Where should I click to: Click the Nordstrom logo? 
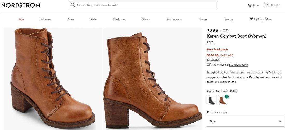click(x=21, y=5)
